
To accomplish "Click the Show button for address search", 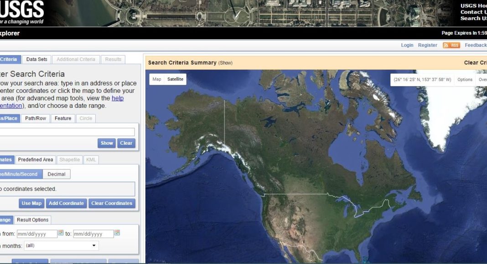I will 107,143.
